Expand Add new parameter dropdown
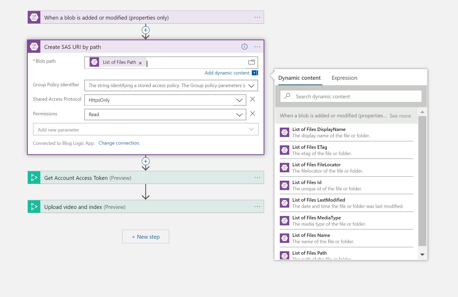Image resolution: width=458 pixels, height=297 pixels. (x=251, y=129)
